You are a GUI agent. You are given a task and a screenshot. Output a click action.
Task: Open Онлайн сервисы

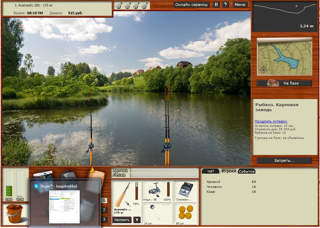click(x=191, y=5)
